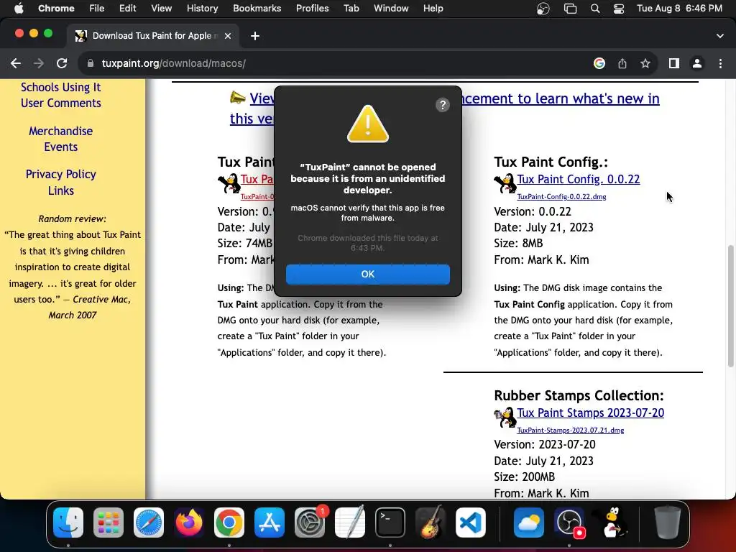Image resolution: width=736 pixels, height=552 pixels.
Task: Open the Links sidebar link
Action: coord(60,190)
